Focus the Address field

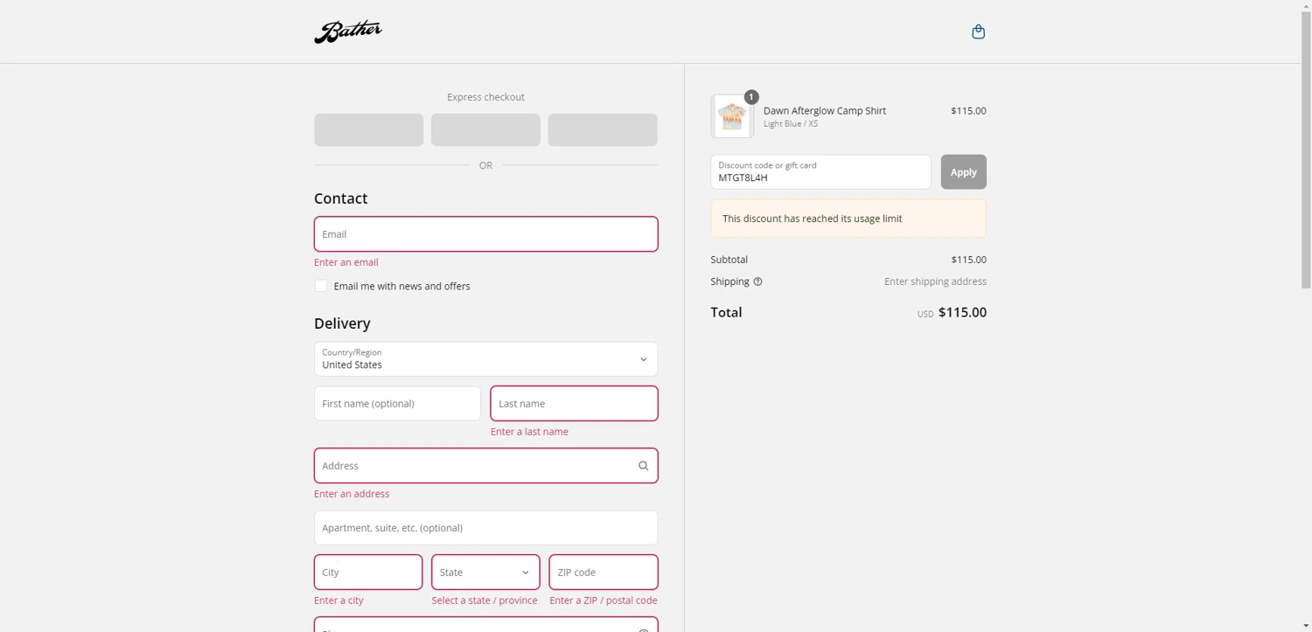coord(485,466)
